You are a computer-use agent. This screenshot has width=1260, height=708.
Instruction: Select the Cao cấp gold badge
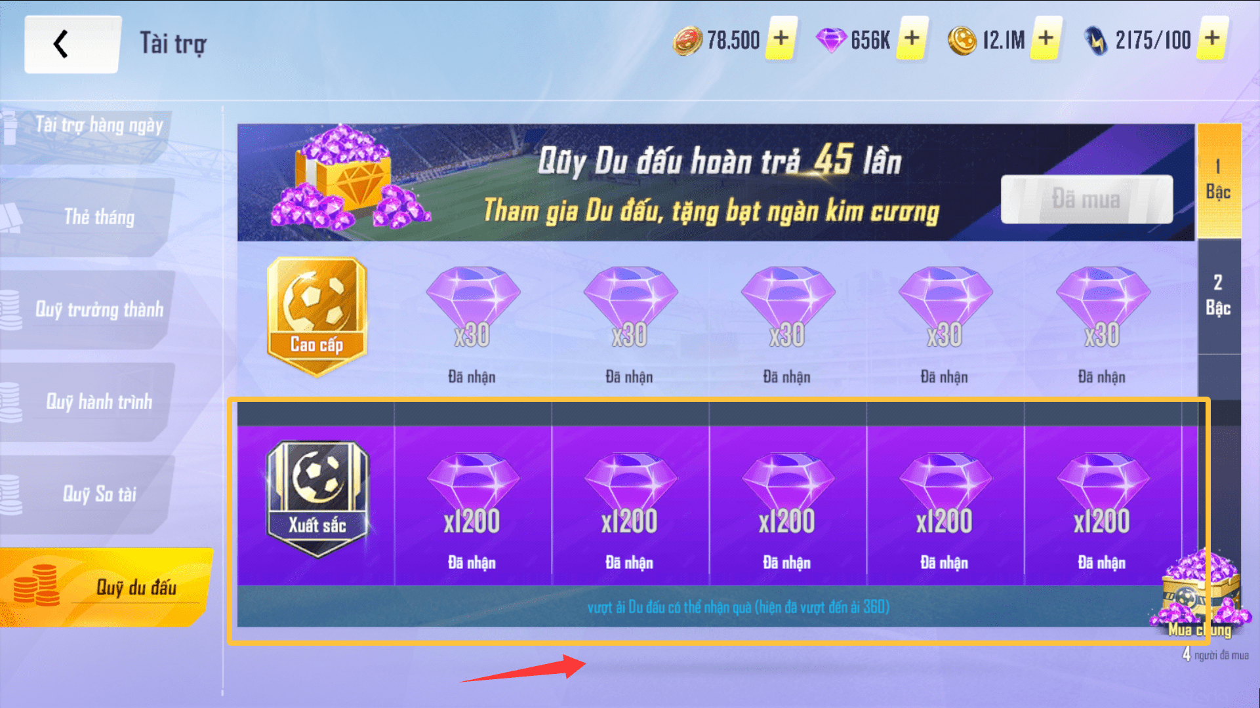point(317,316)
